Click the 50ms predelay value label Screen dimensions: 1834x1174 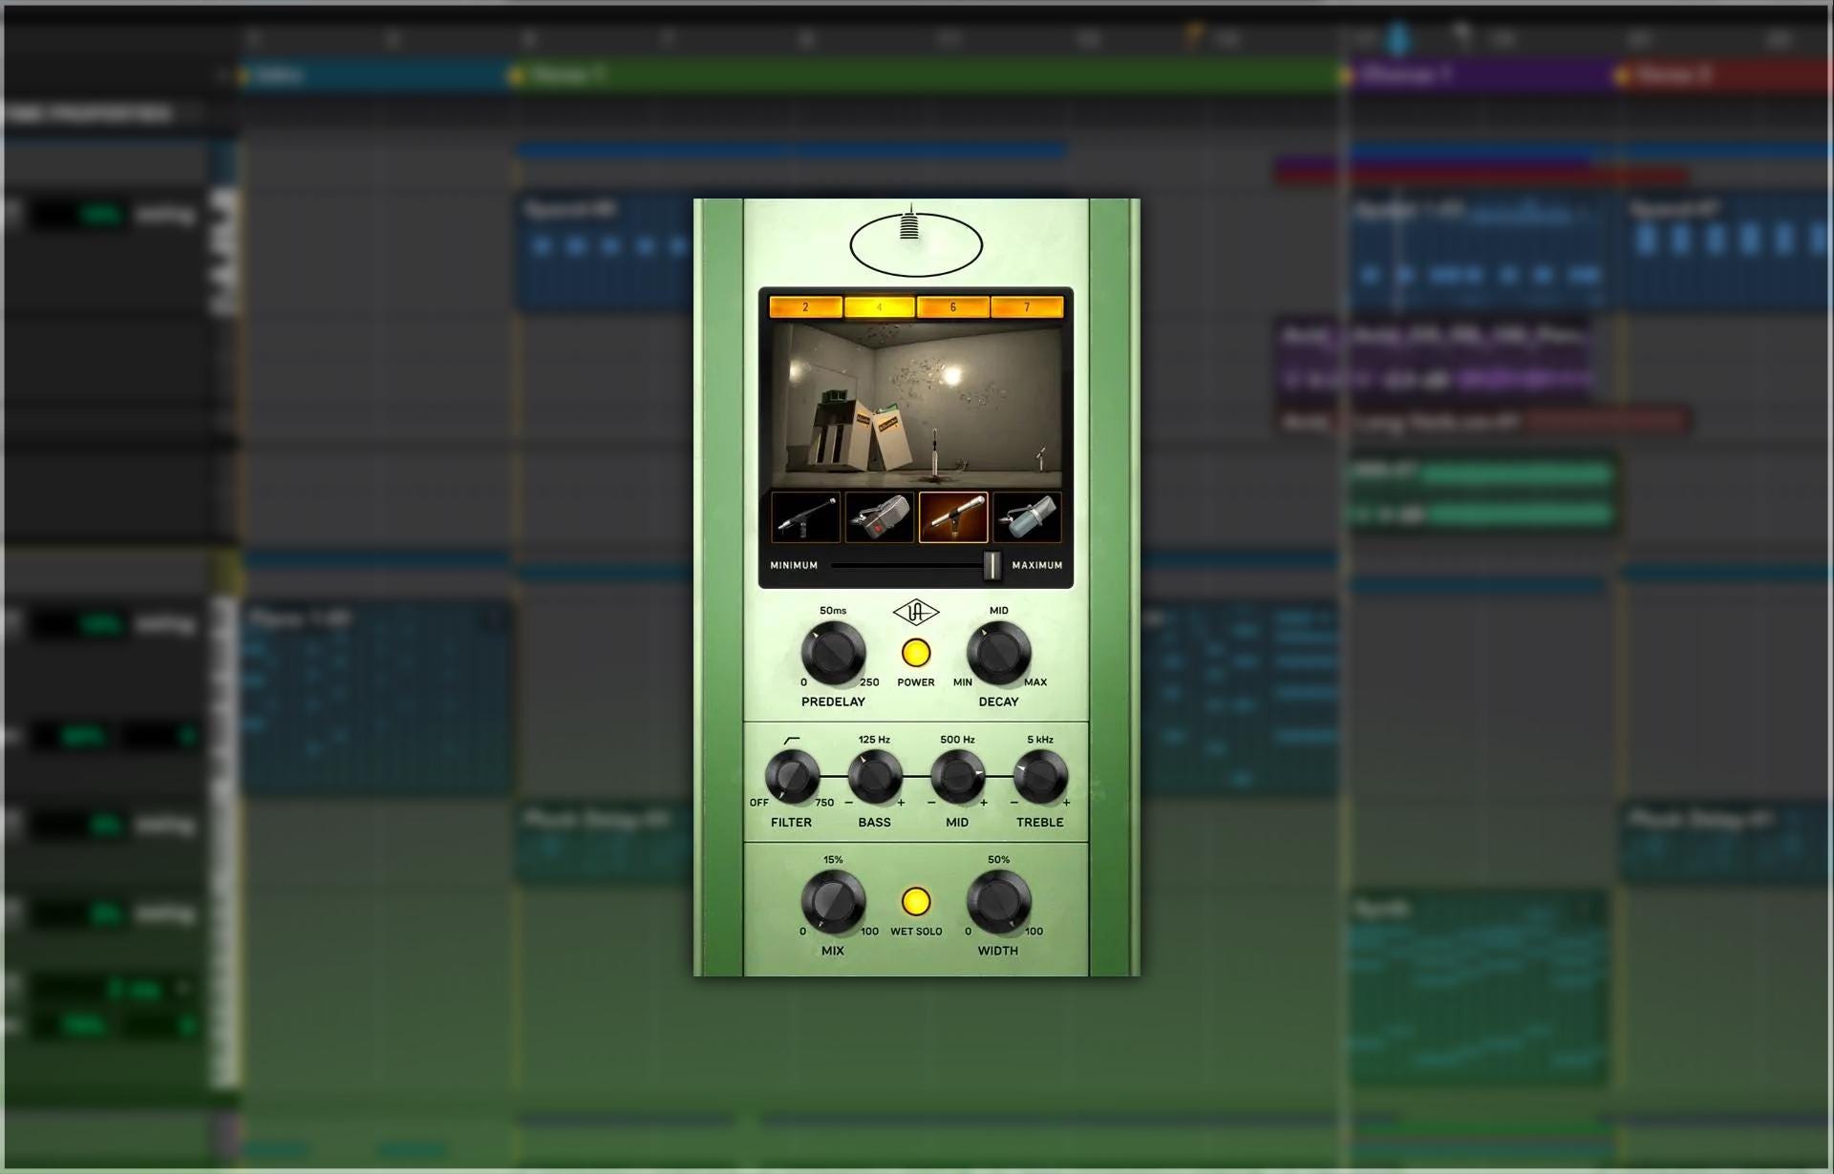[x=833, y=610]
